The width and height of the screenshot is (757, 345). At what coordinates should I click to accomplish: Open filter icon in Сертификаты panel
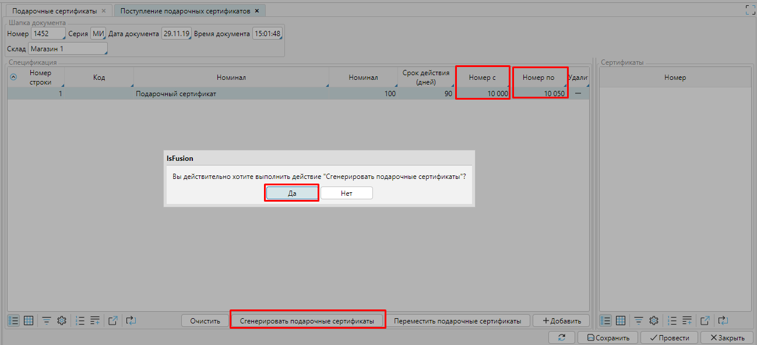click(x=639, y=321)
